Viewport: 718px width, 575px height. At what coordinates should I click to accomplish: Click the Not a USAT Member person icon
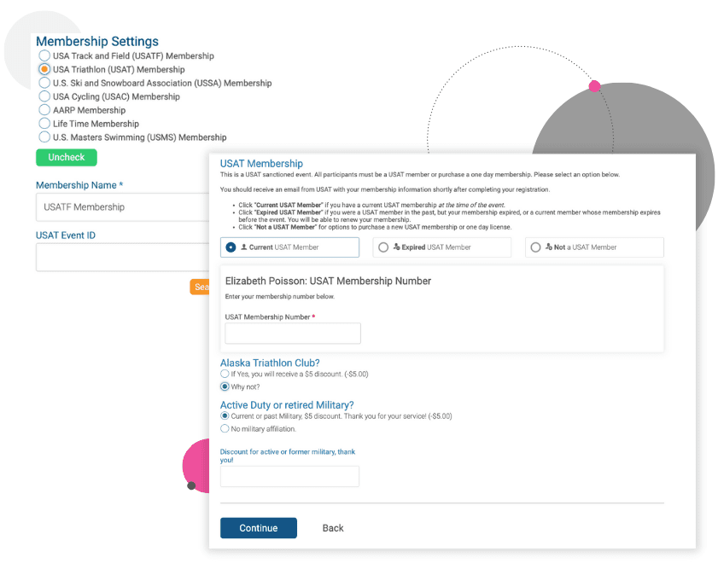point(549,247)
